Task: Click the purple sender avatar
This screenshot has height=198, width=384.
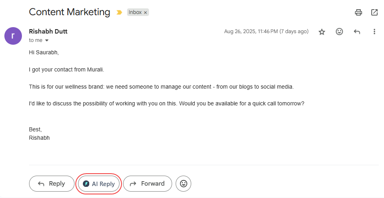Action: (x=13, y=36)
